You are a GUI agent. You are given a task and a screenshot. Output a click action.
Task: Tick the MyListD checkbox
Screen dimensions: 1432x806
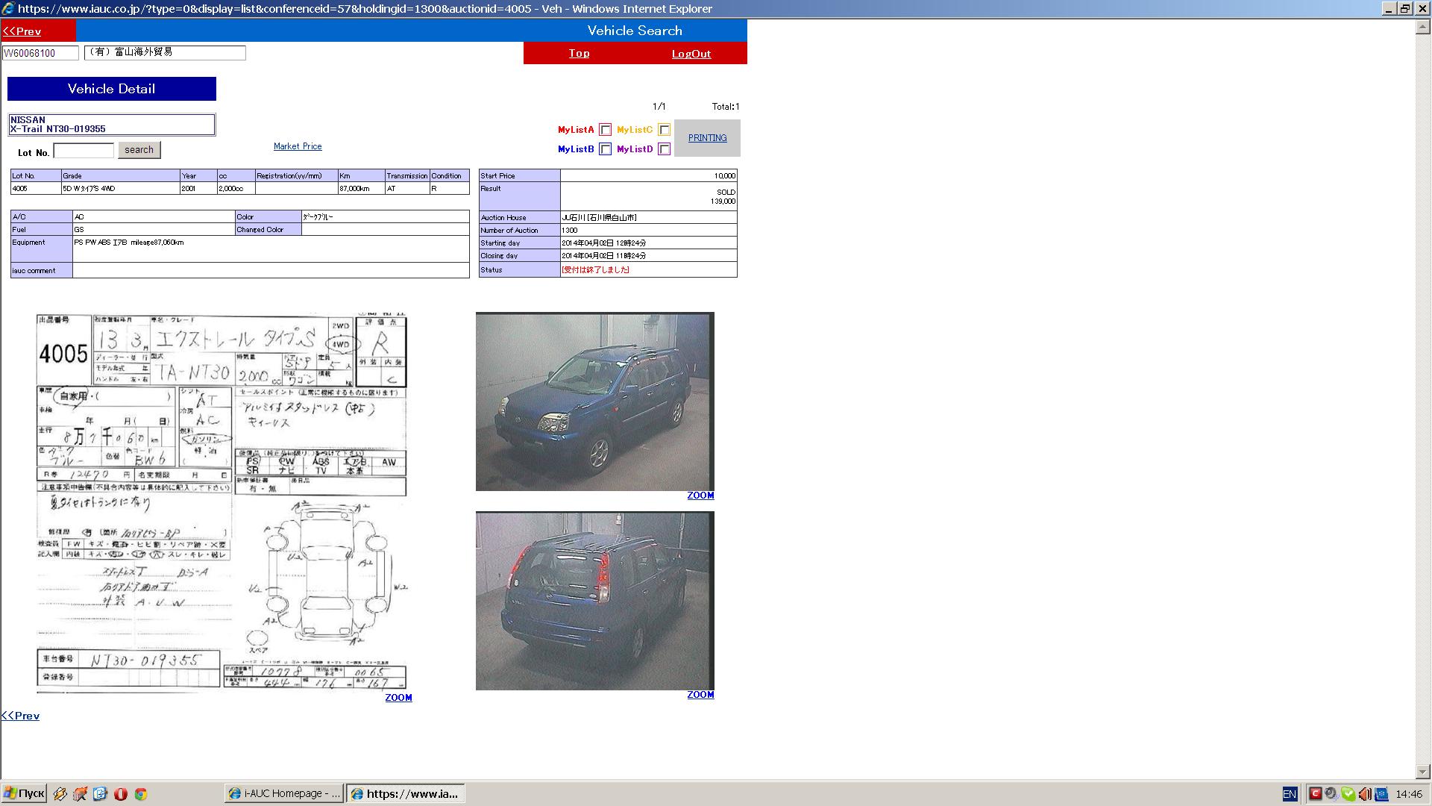tap(664, 149)
